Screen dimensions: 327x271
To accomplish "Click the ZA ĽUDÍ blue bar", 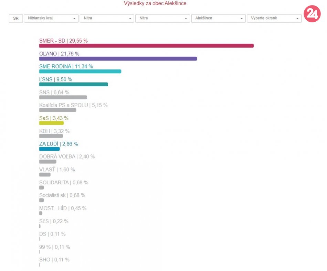I will coord(50,149).
